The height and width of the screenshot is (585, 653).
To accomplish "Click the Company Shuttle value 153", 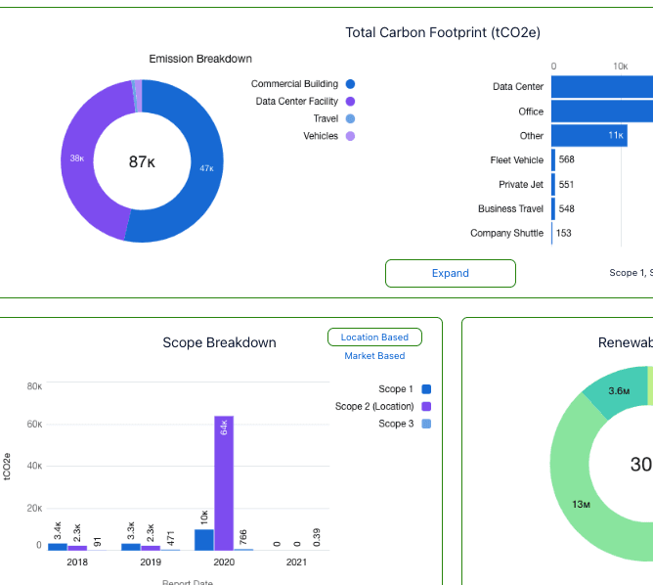I will (563, 233).
